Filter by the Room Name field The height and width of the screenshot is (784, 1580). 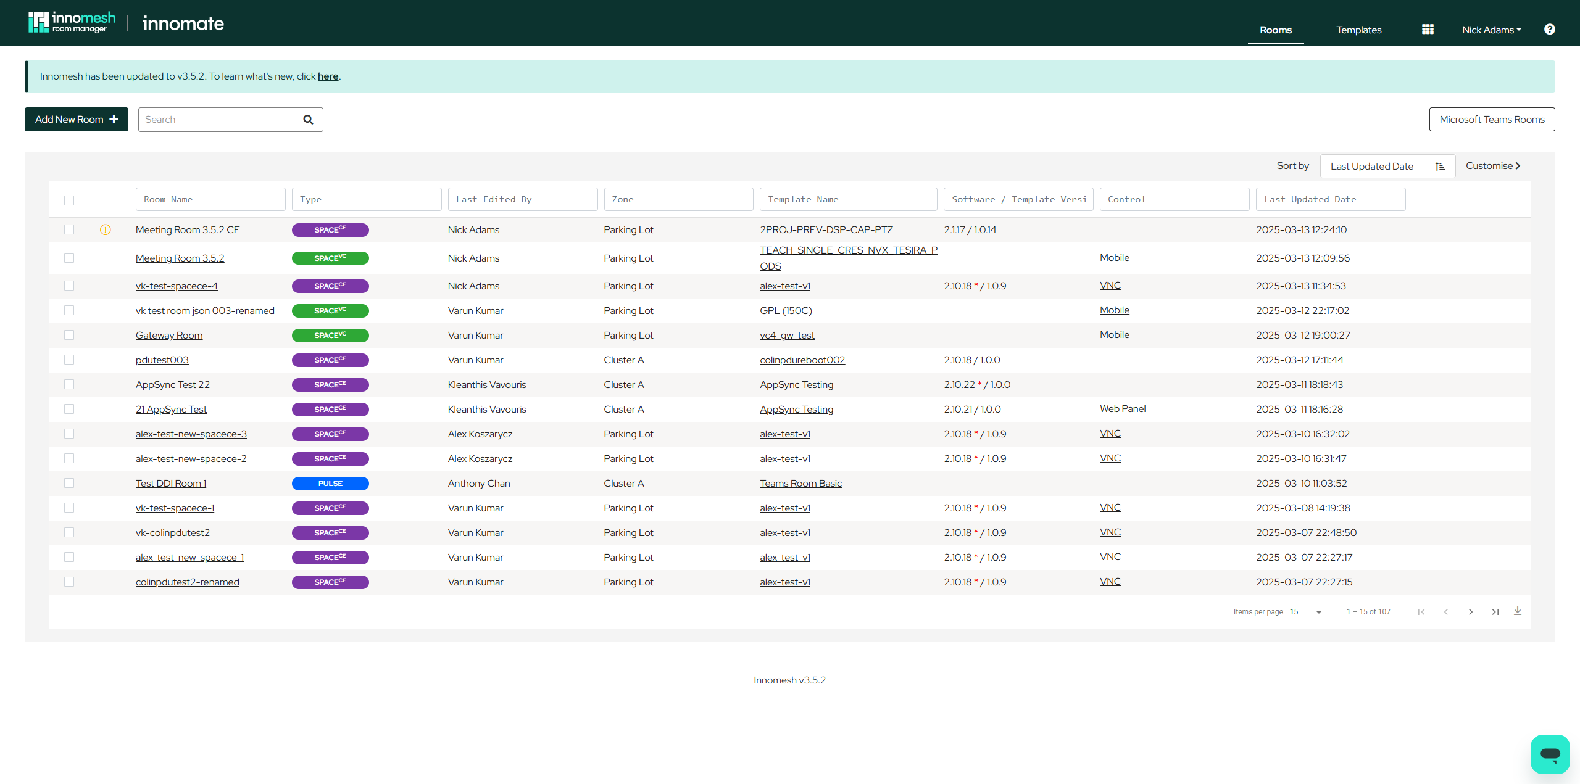click(210, 199)
